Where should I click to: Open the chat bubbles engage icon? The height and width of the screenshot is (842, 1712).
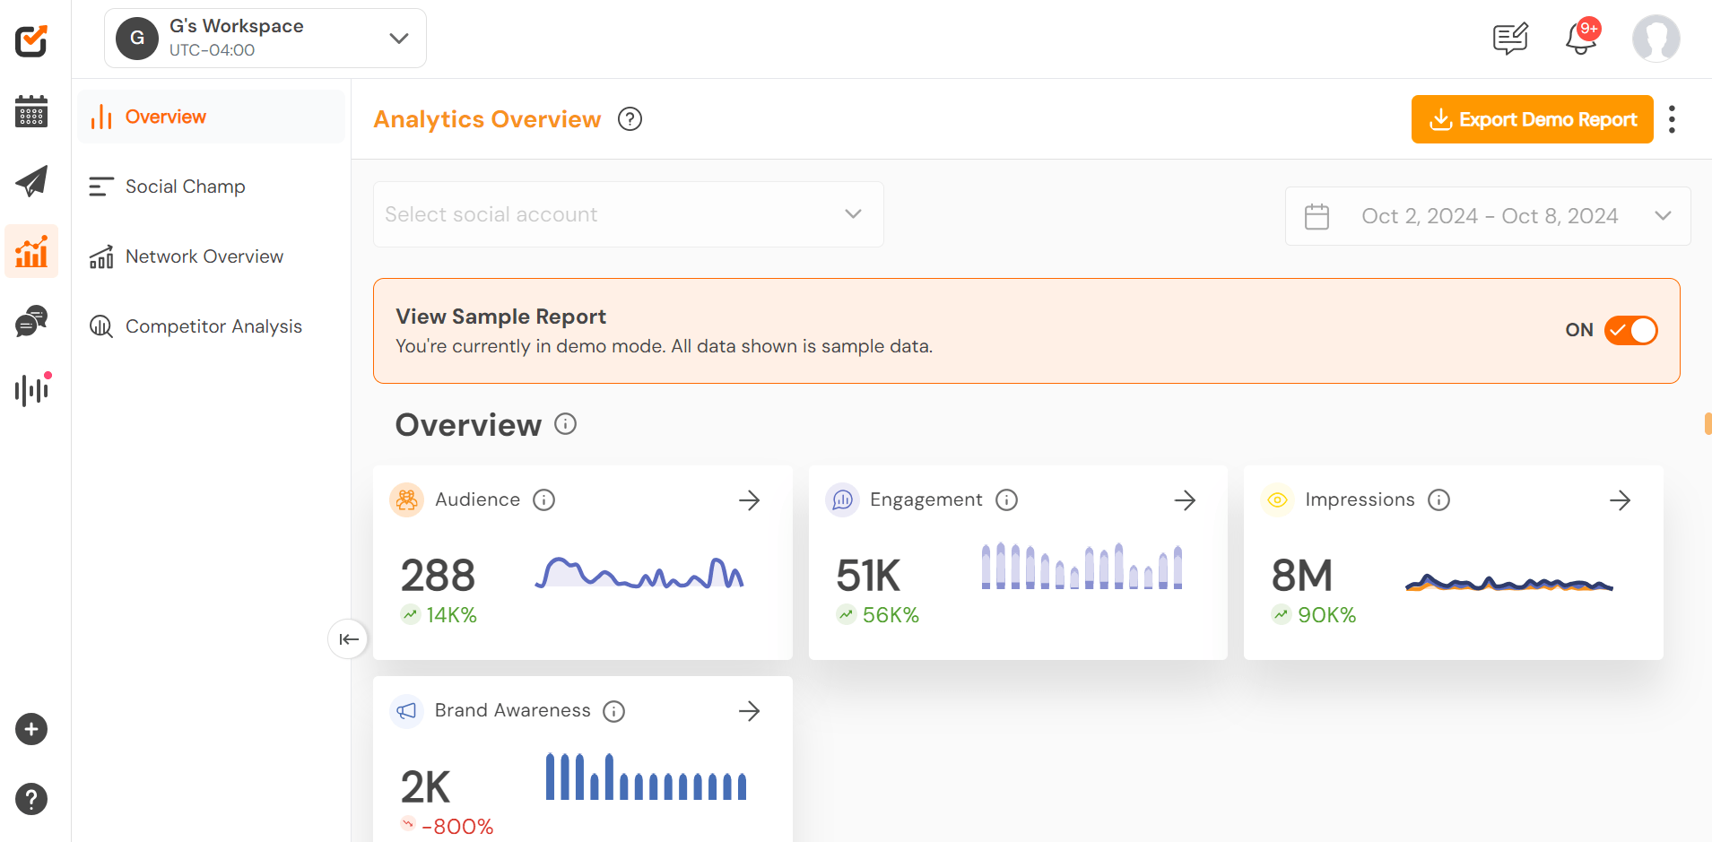[x=31, y=321]
